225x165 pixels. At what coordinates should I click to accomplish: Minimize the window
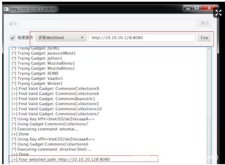tap(188, 8)
